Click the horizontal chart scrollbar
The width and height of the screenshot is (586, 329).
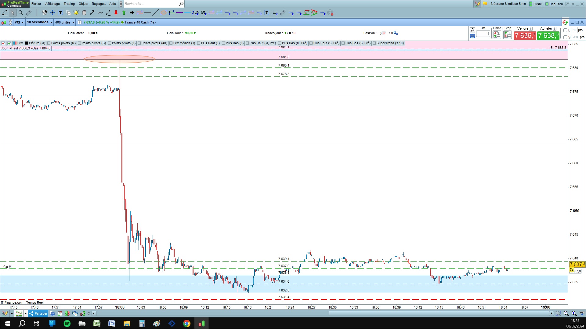click(323, 313)
